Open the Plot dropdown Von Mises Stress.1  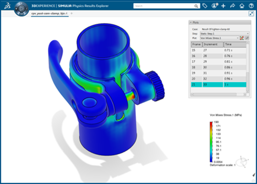click(219, 38)
